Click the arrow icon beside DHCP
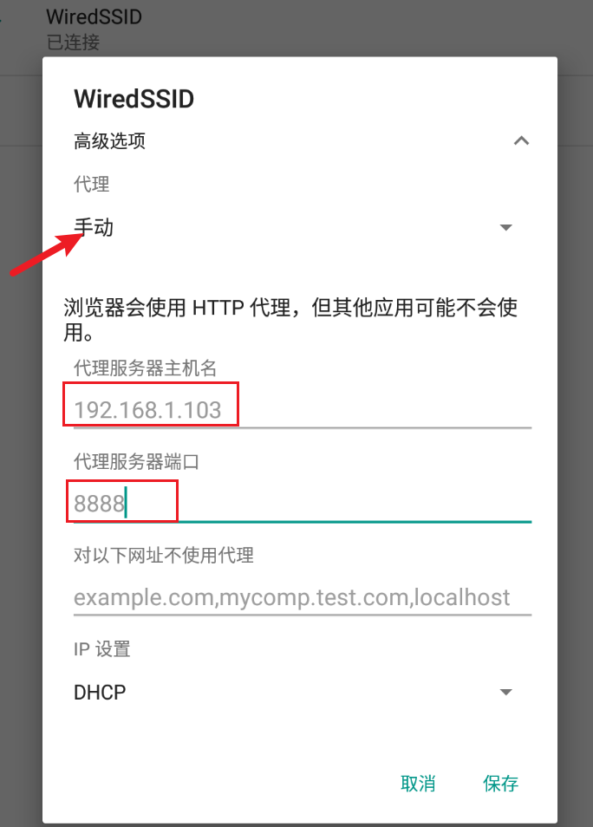Viewport: 593px width, 827px height. coord(505,692)
